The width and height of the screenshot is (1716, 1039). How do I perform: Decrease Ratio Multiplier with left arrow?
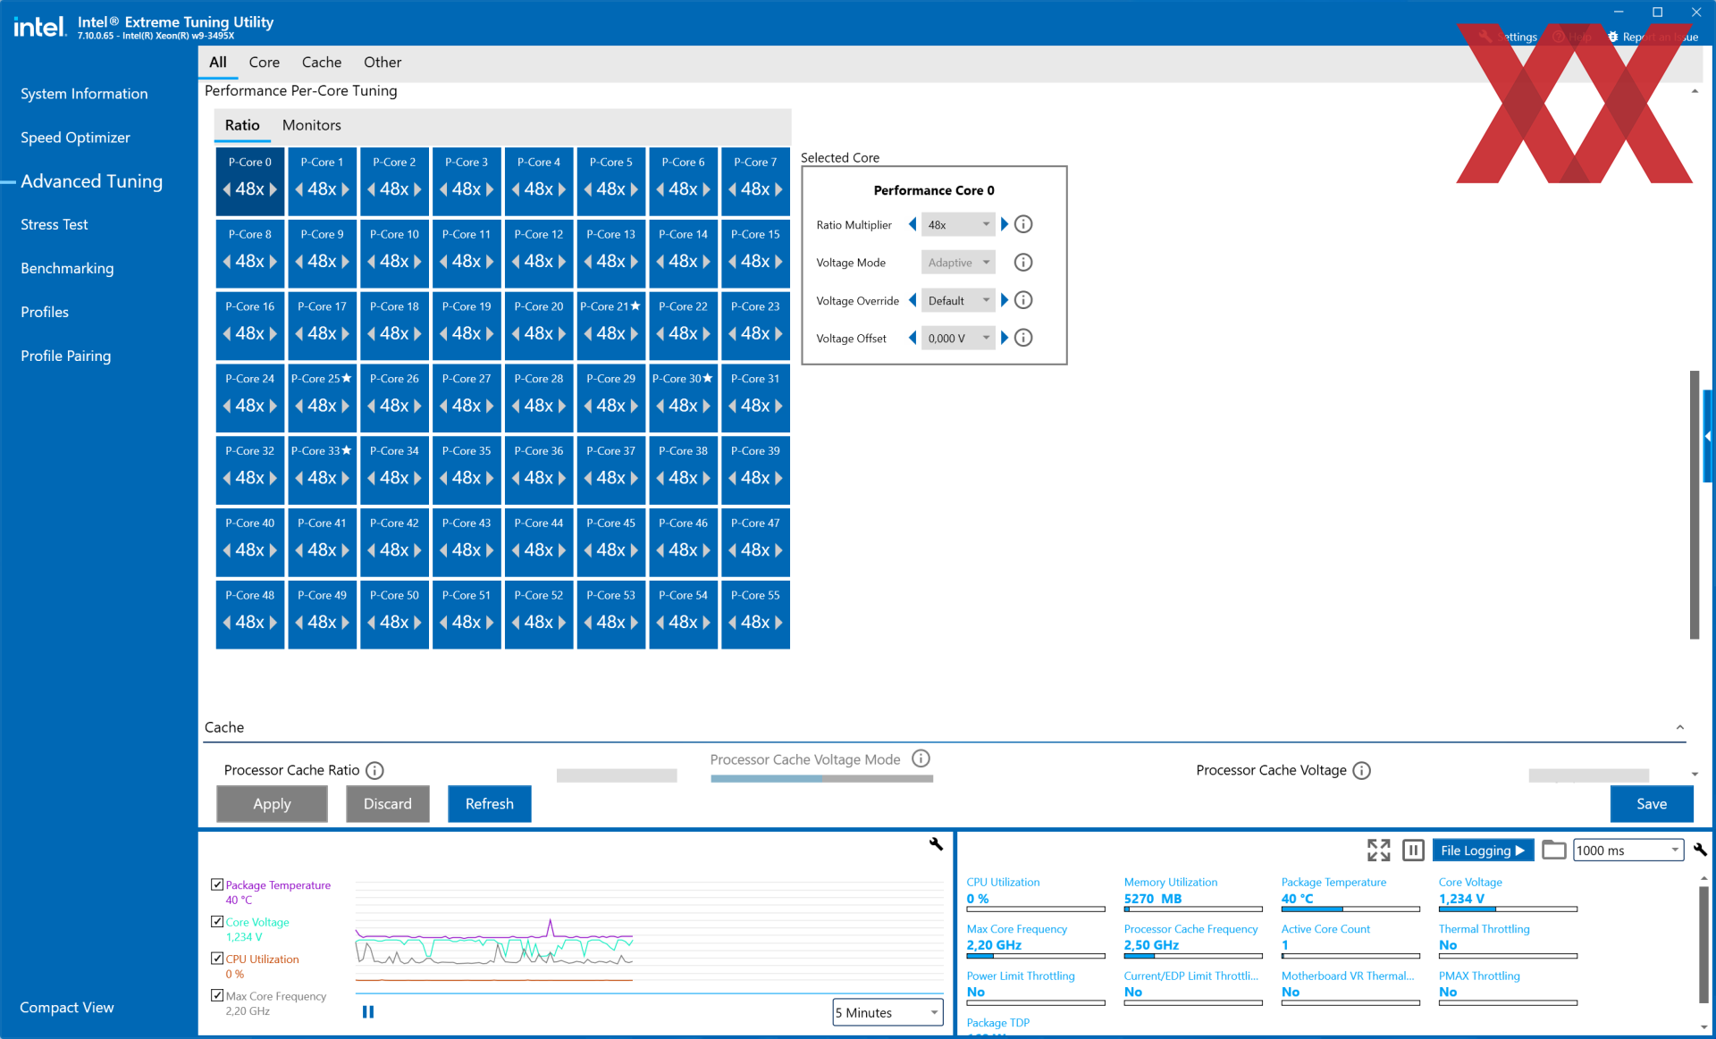pos(913,224)
